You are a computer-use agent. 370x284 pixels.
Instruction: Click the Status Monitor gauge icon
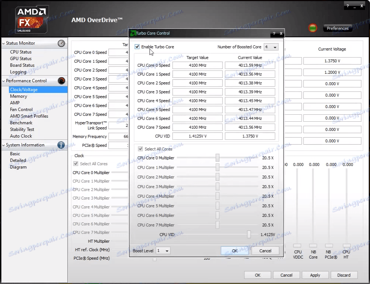[x=61, y=43]
